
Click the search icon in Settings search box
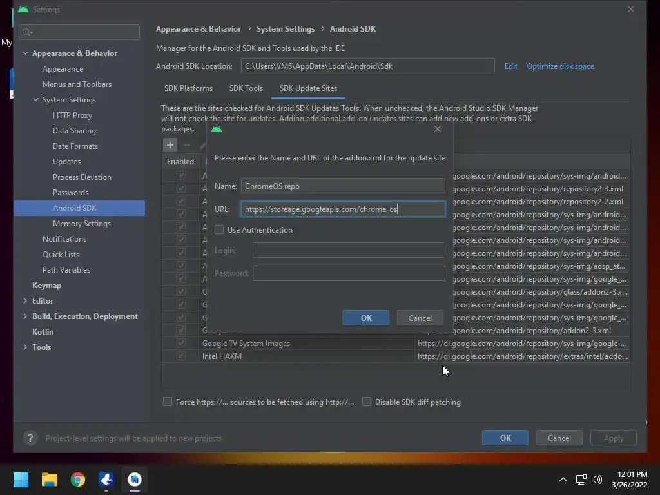click(x=27, y=32)
